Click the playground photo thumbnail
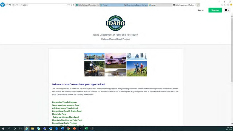Screen dimensions: 233x131 point(94,56)
